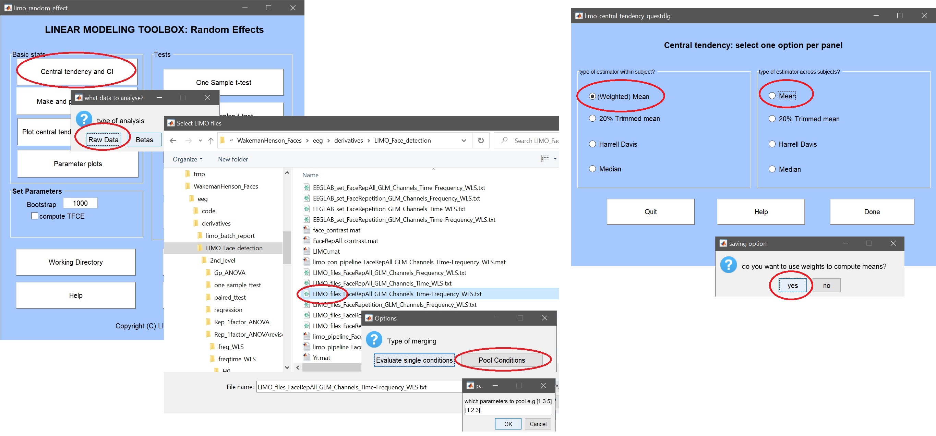The width and height of the screenshot is (936, 436).
Task: Click the Bootstrap value field
Action: (80, 203)
